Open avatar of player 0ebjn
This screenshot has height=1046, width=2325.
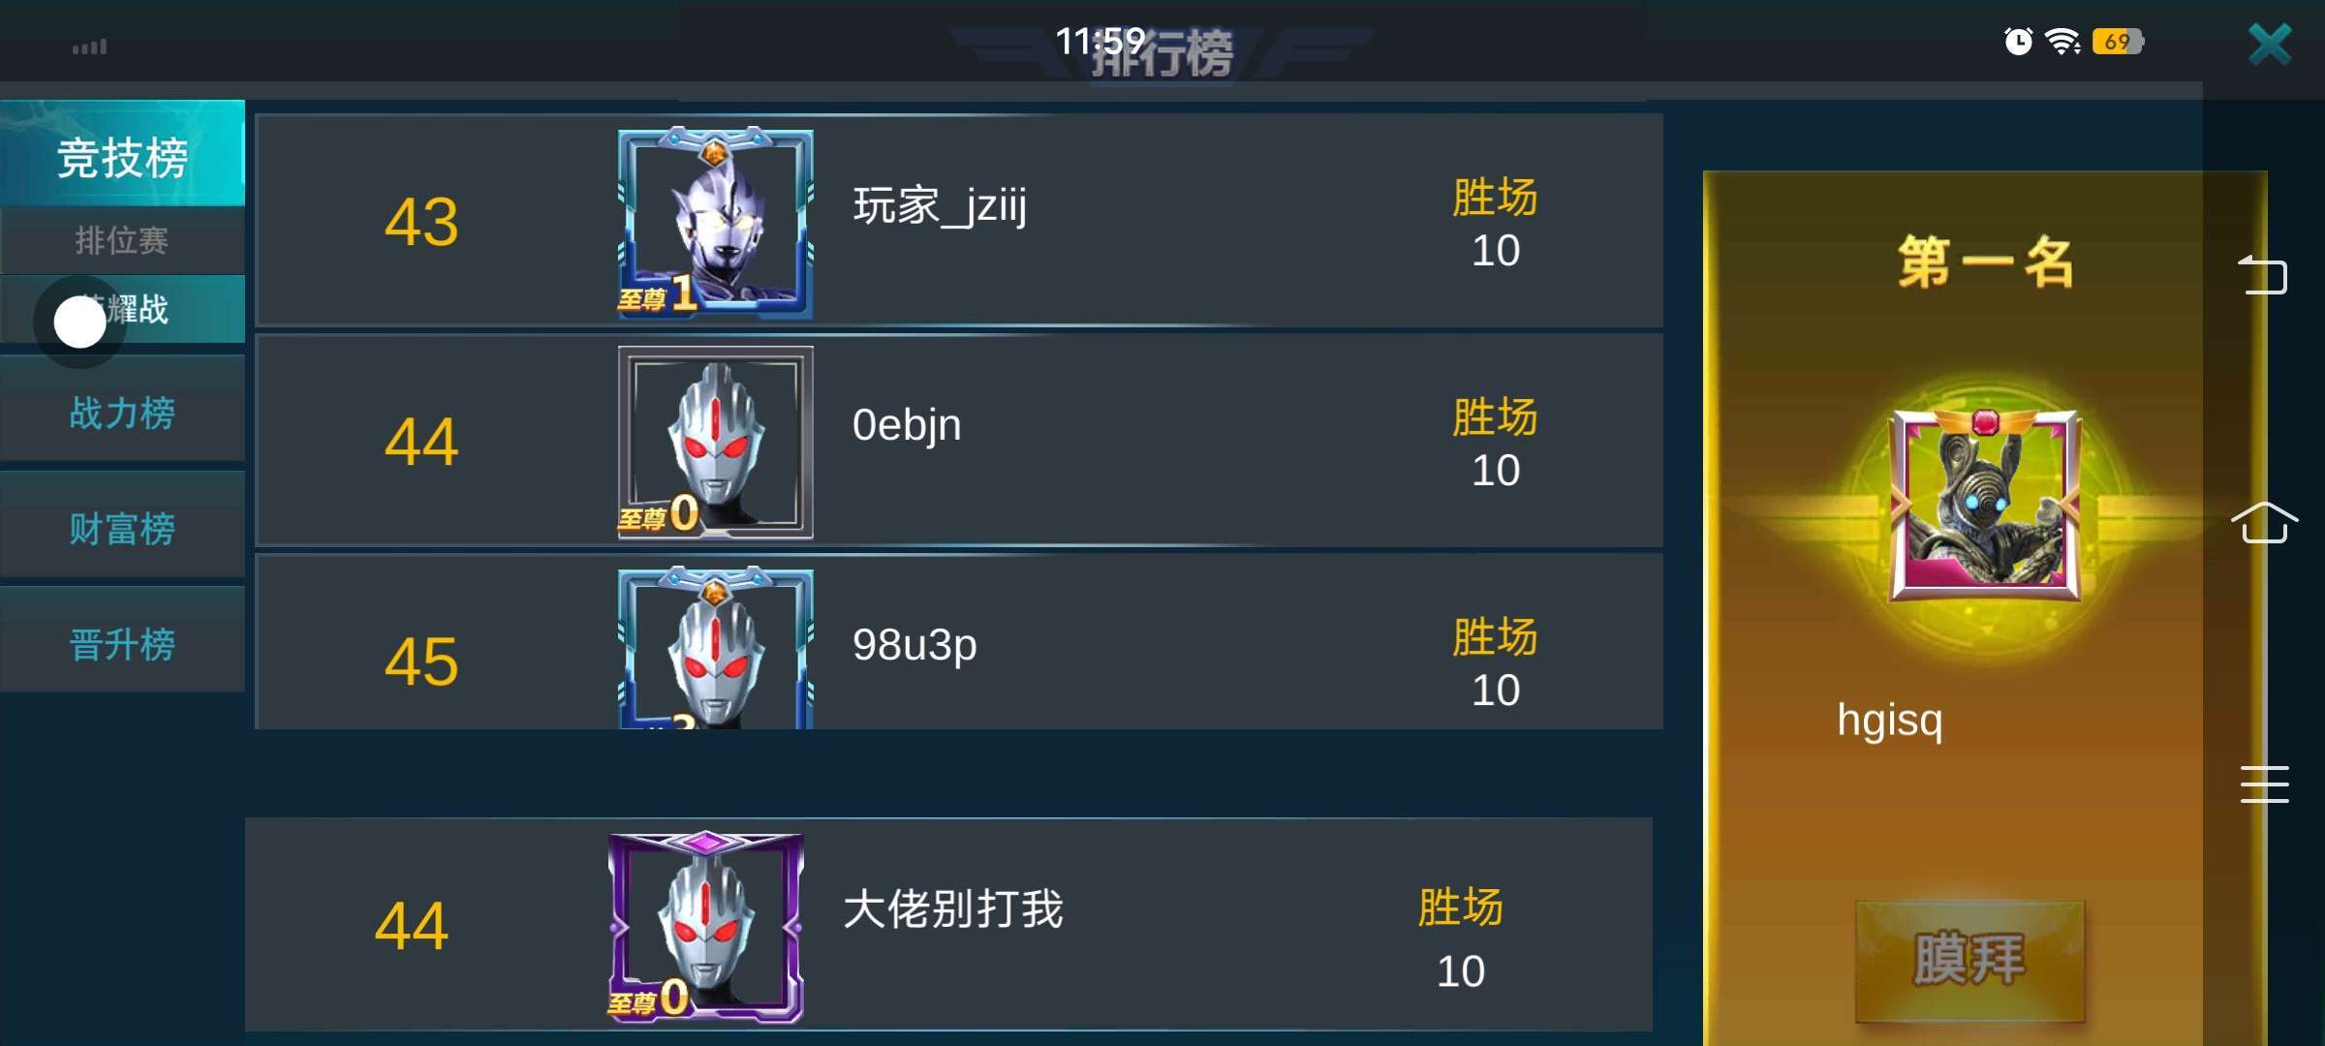(x=715, y=443)
